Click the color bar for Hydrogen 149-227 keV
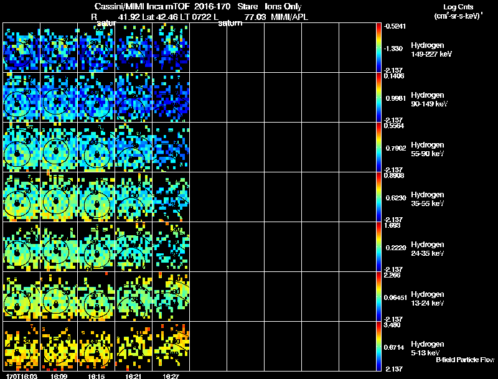The width and height of the screenshot is (498, 379). coord(379,47)
